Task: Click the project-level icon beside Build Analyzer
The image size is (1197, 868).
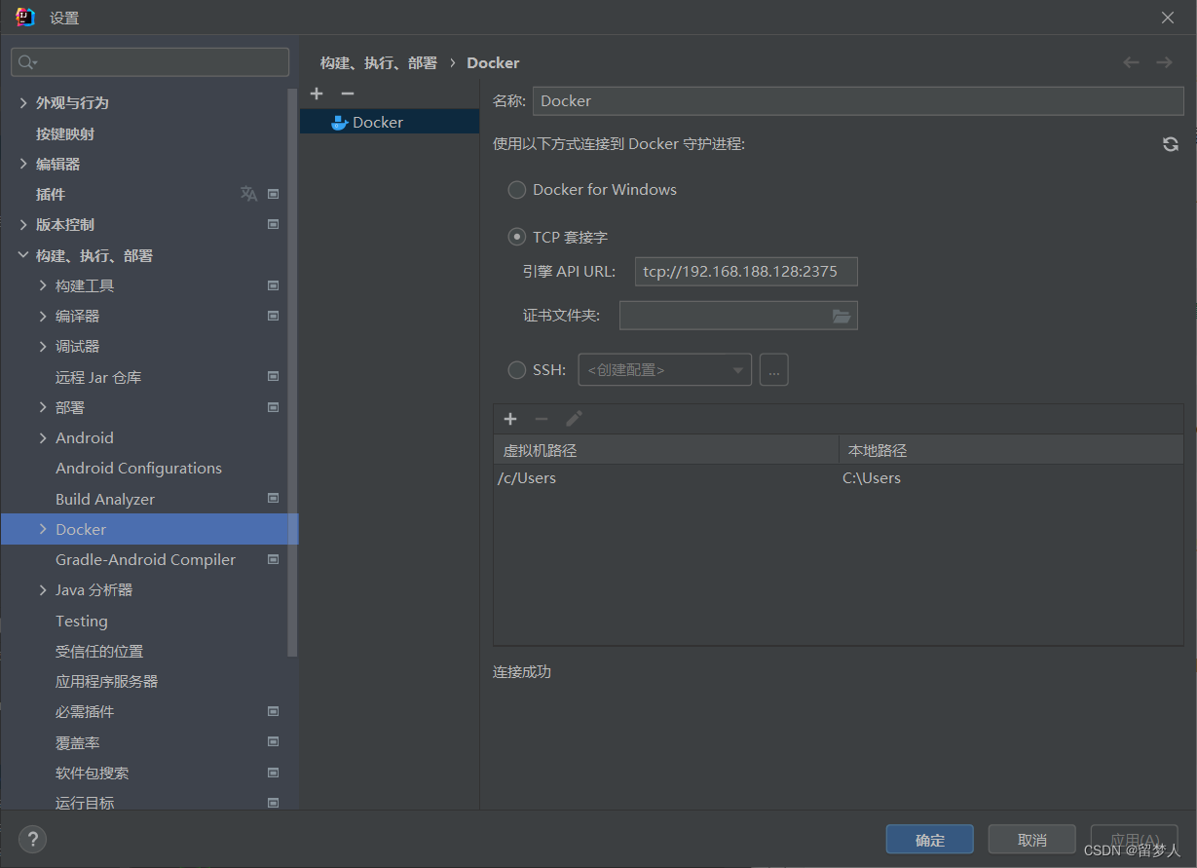Action: tap(274, 498)
